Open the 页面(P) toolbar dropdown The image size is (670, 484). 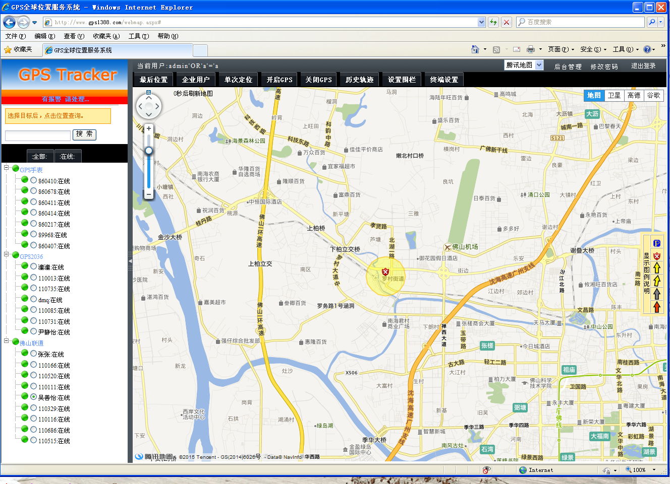coord(561,49)
